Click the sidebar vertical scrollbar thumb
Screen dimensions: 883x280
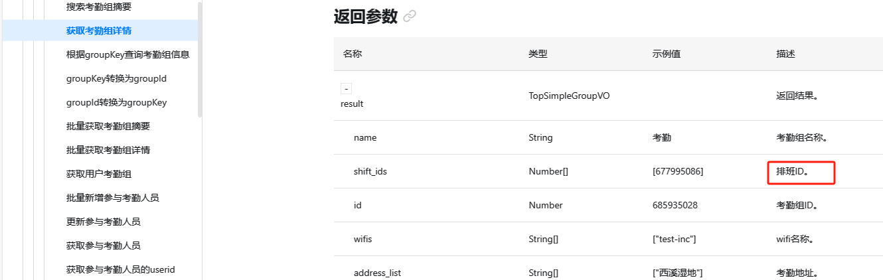pyautogui.click(x=200, y=60)
